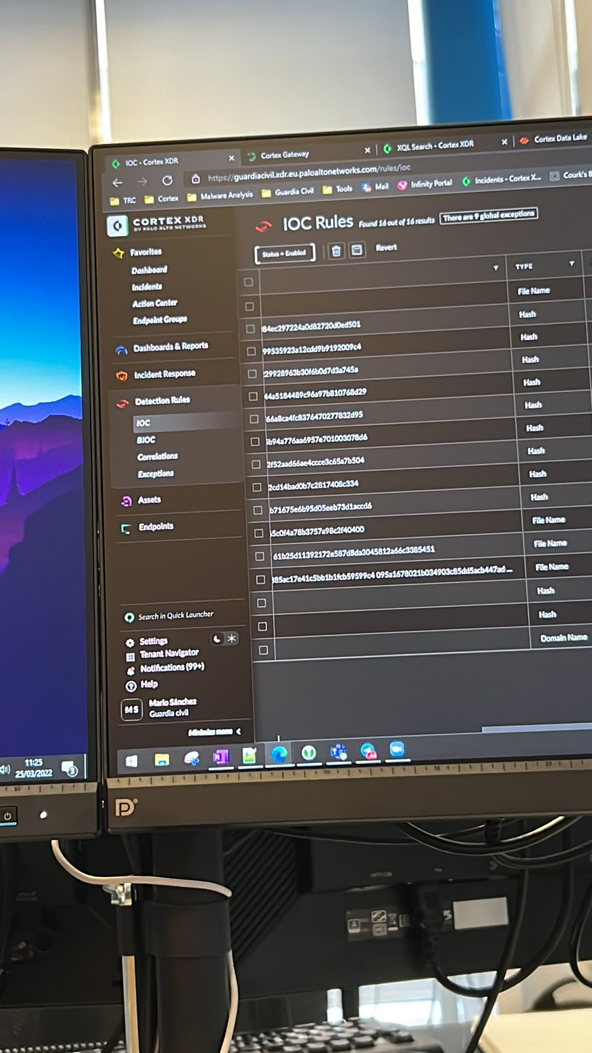Switch to light theme with sun toggle
The height and width of the screenshot is (1053, 592).
232,639
